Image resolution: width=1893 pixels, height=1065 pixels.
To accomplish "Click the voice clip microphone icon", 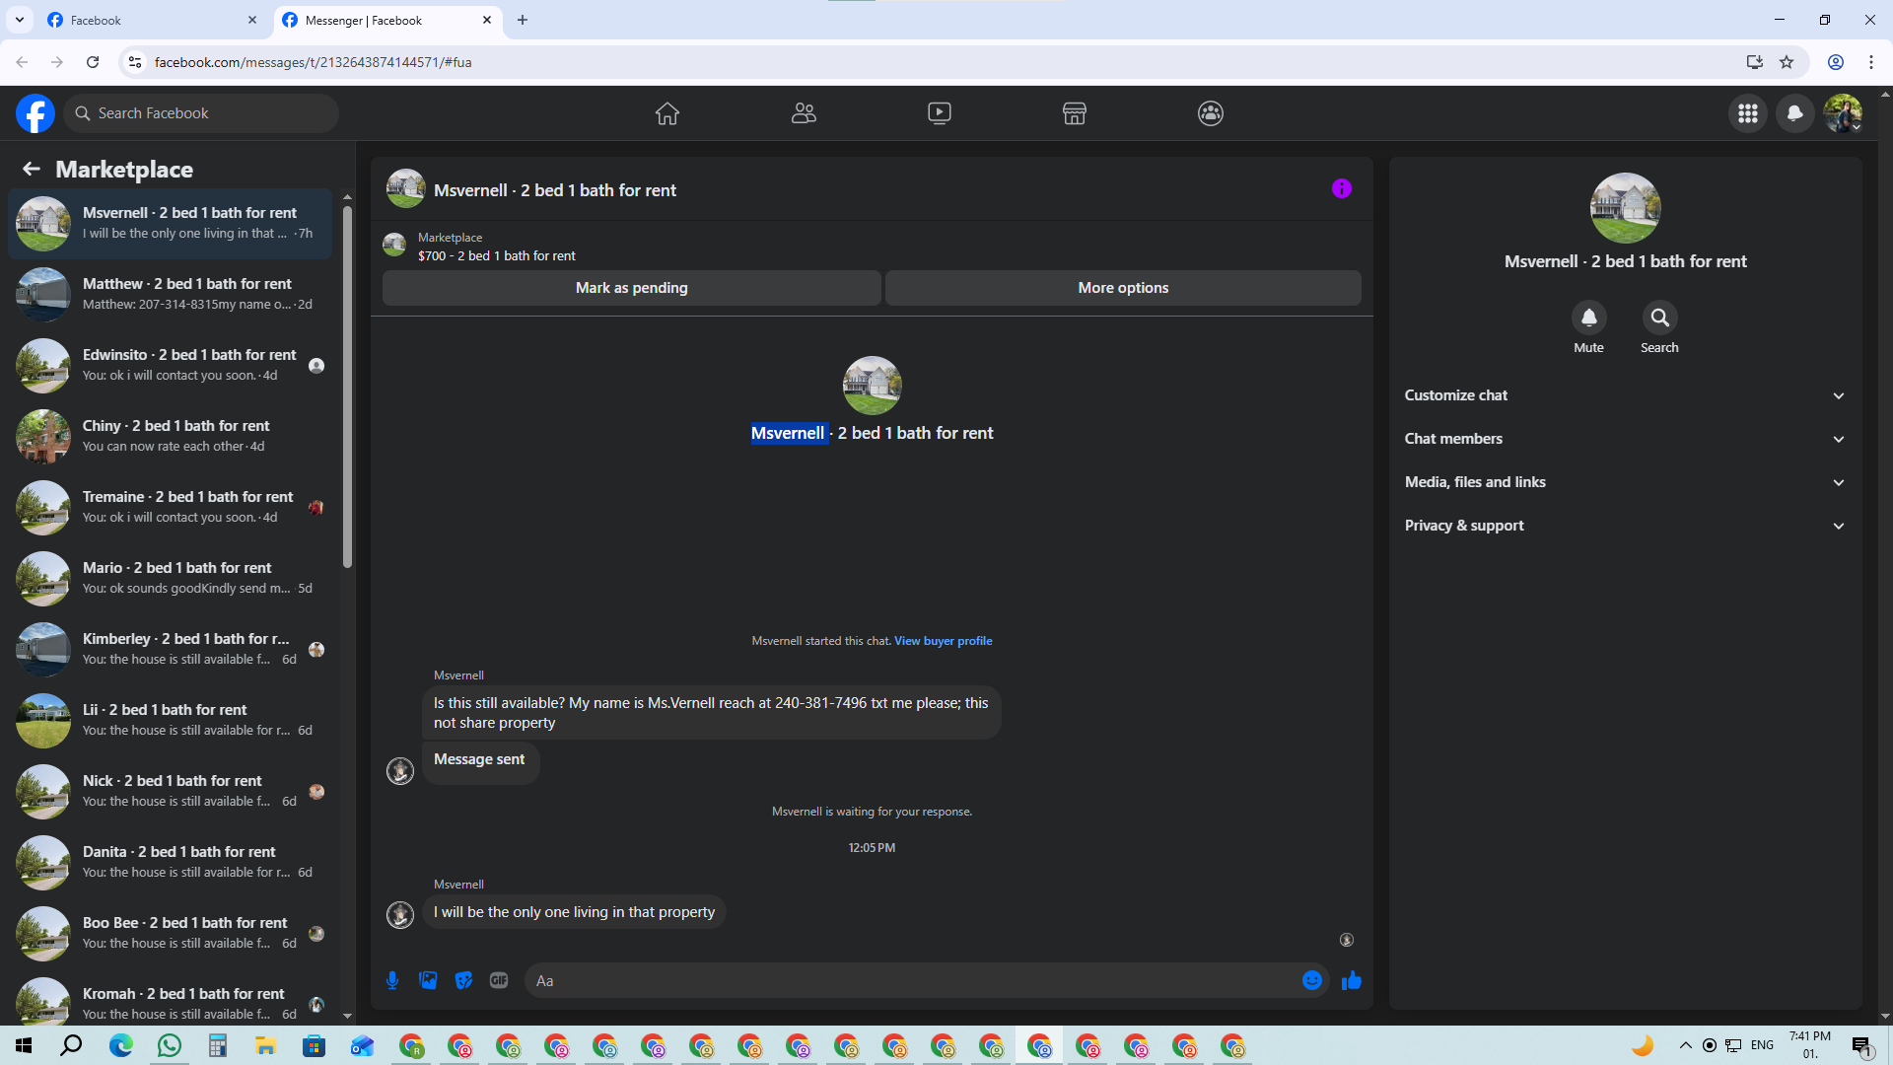I will [x=392, y=980].
